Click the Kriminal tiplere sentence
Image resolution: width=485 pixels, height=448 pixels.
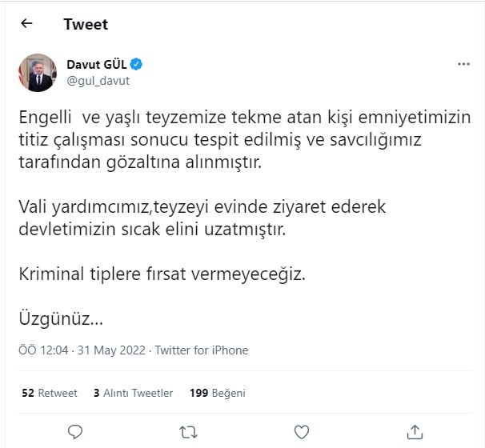[x=162, y=274]
